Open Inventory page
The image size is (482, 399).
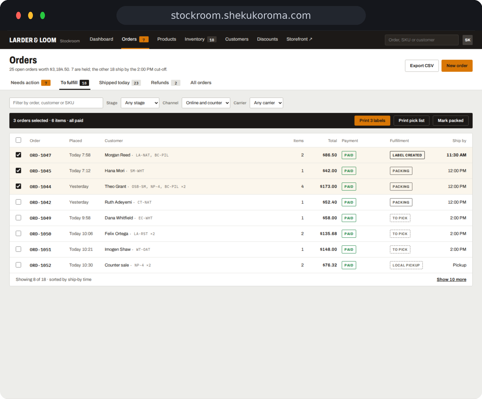click(x=200, y=39)
